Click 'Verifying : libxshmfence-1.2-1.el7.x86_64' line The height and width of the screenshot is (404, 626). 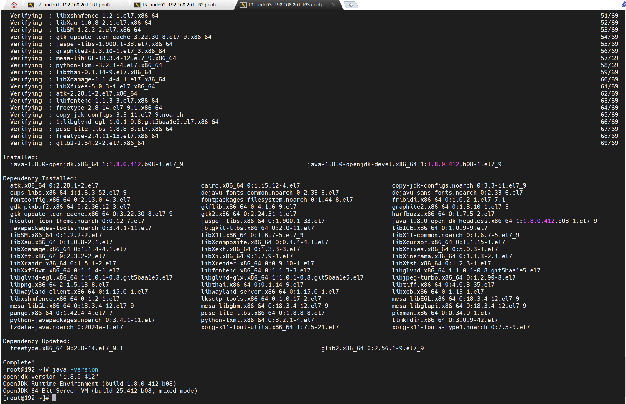84,16
